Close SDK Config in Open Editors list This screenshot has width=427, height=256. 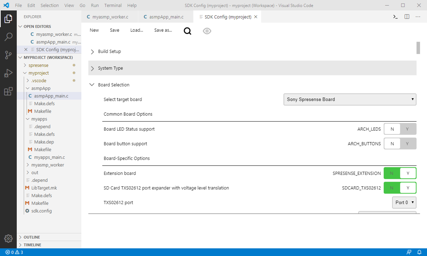click(x=26, y=49)
